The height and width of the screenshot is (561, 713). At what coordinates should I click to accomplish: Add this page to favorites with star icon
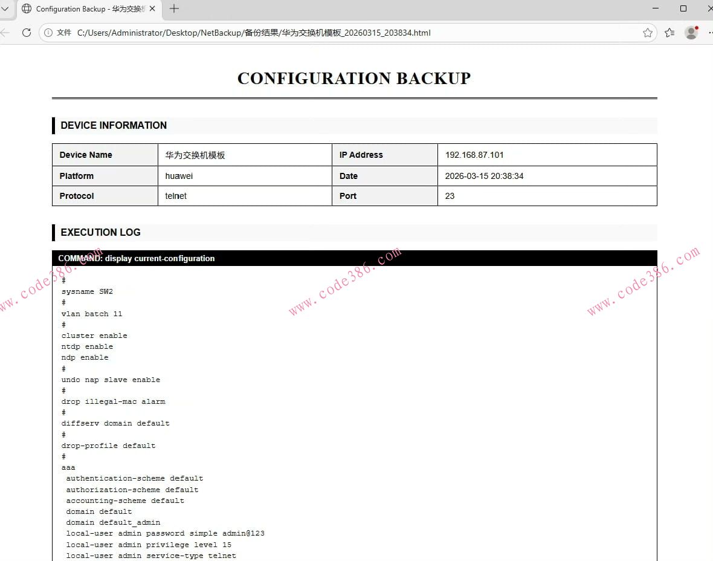click(648, 33)
